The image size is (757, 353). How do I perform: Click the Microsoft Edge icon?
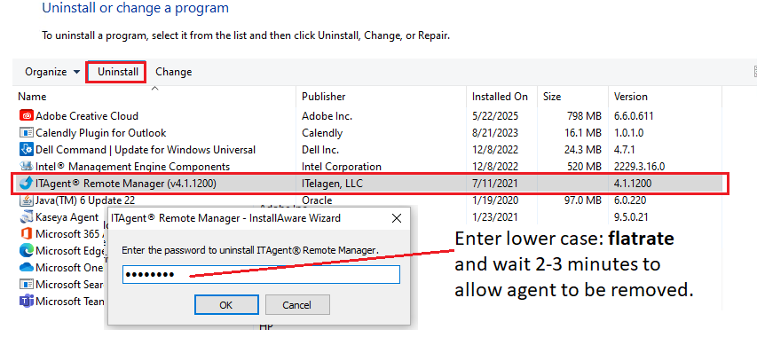pos(26,251)
